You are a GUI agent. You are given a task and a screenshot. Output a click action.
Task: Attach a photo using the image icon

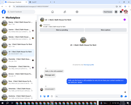click(45, 96)
